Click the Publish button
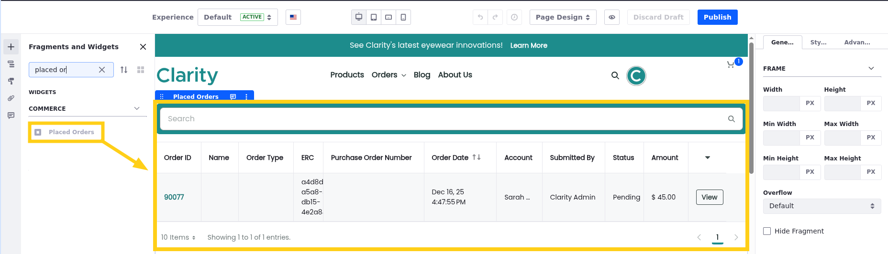888x254 pixels. (718, 17)
